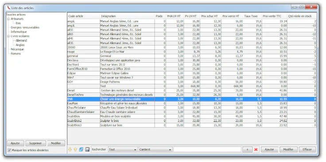Sort by Qté réelle en stock header

[302, 16]
